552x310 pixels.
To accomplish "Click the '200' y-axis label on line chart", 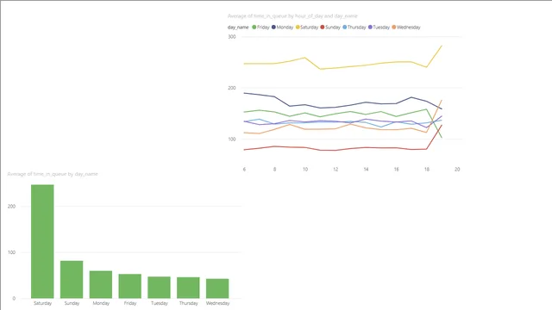I will coord(232,88).
